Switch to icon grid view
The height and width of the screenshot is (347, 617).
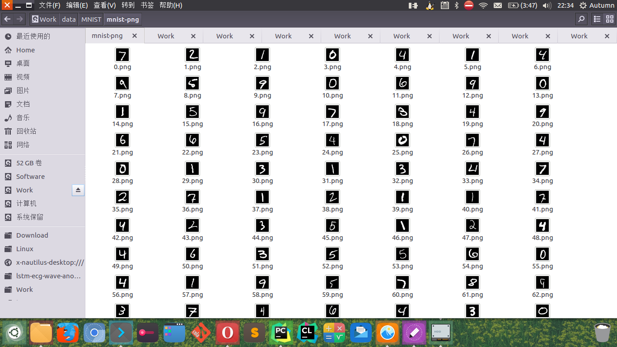tap(609, 19)
